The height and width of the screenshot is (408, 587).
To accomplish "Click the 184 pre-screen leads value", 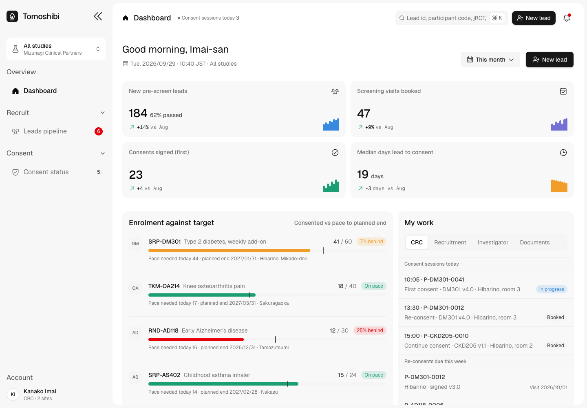I will [138, 113].
